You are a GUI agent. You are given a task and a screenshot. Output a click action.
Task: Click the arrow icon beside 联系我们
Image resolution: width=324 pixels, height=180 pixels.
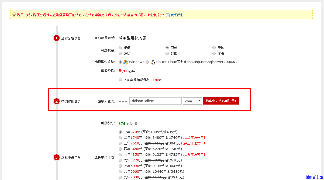pyautogui.click(x=168, y=15)
